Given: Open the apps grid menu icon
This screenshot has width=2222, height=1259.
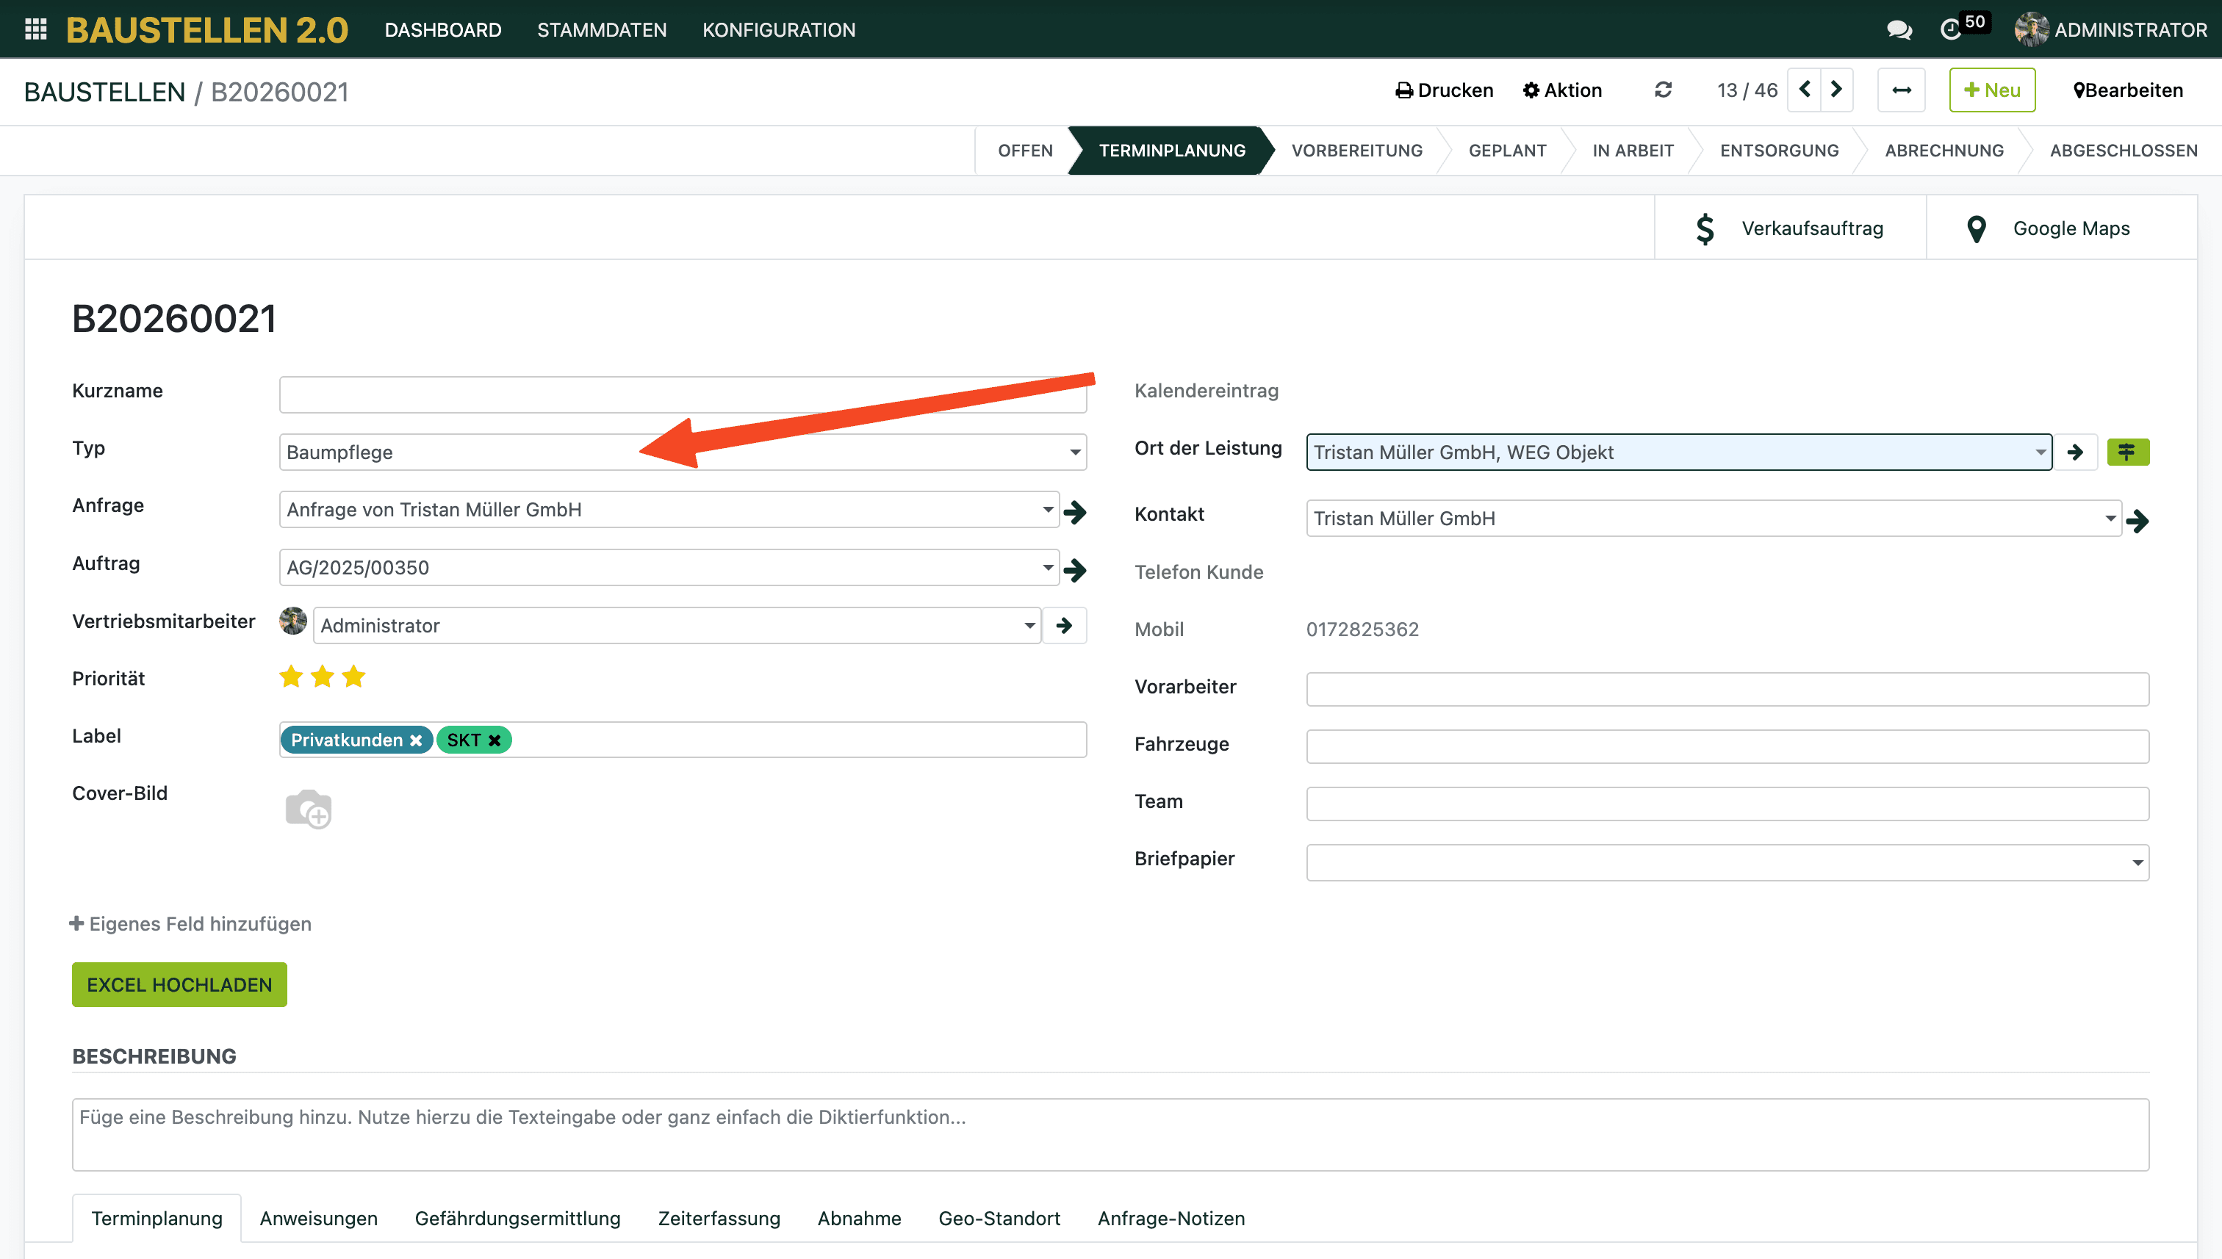Looking at the screenshot, I should [x=35, y=29].
